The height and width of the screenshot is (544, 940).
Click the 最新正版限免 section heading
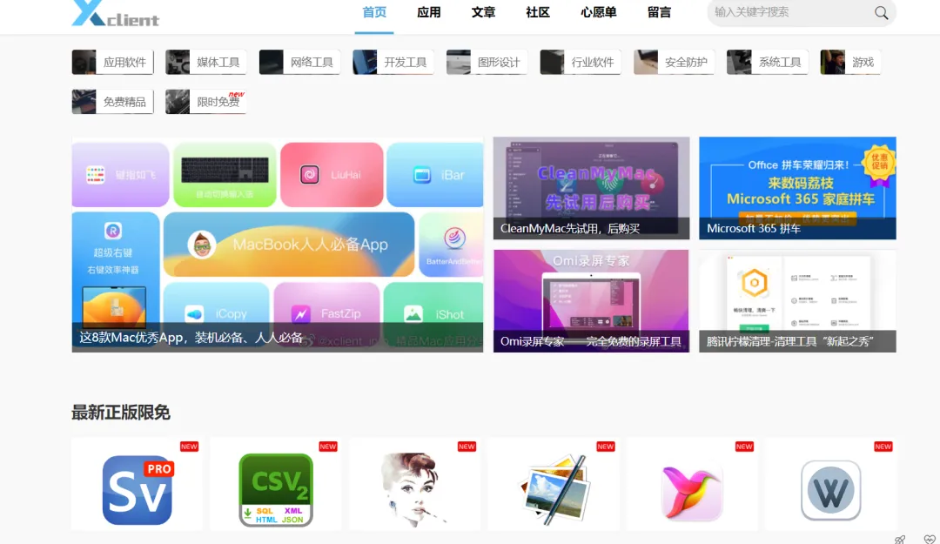pyautogui.click(x=120, y=413)
